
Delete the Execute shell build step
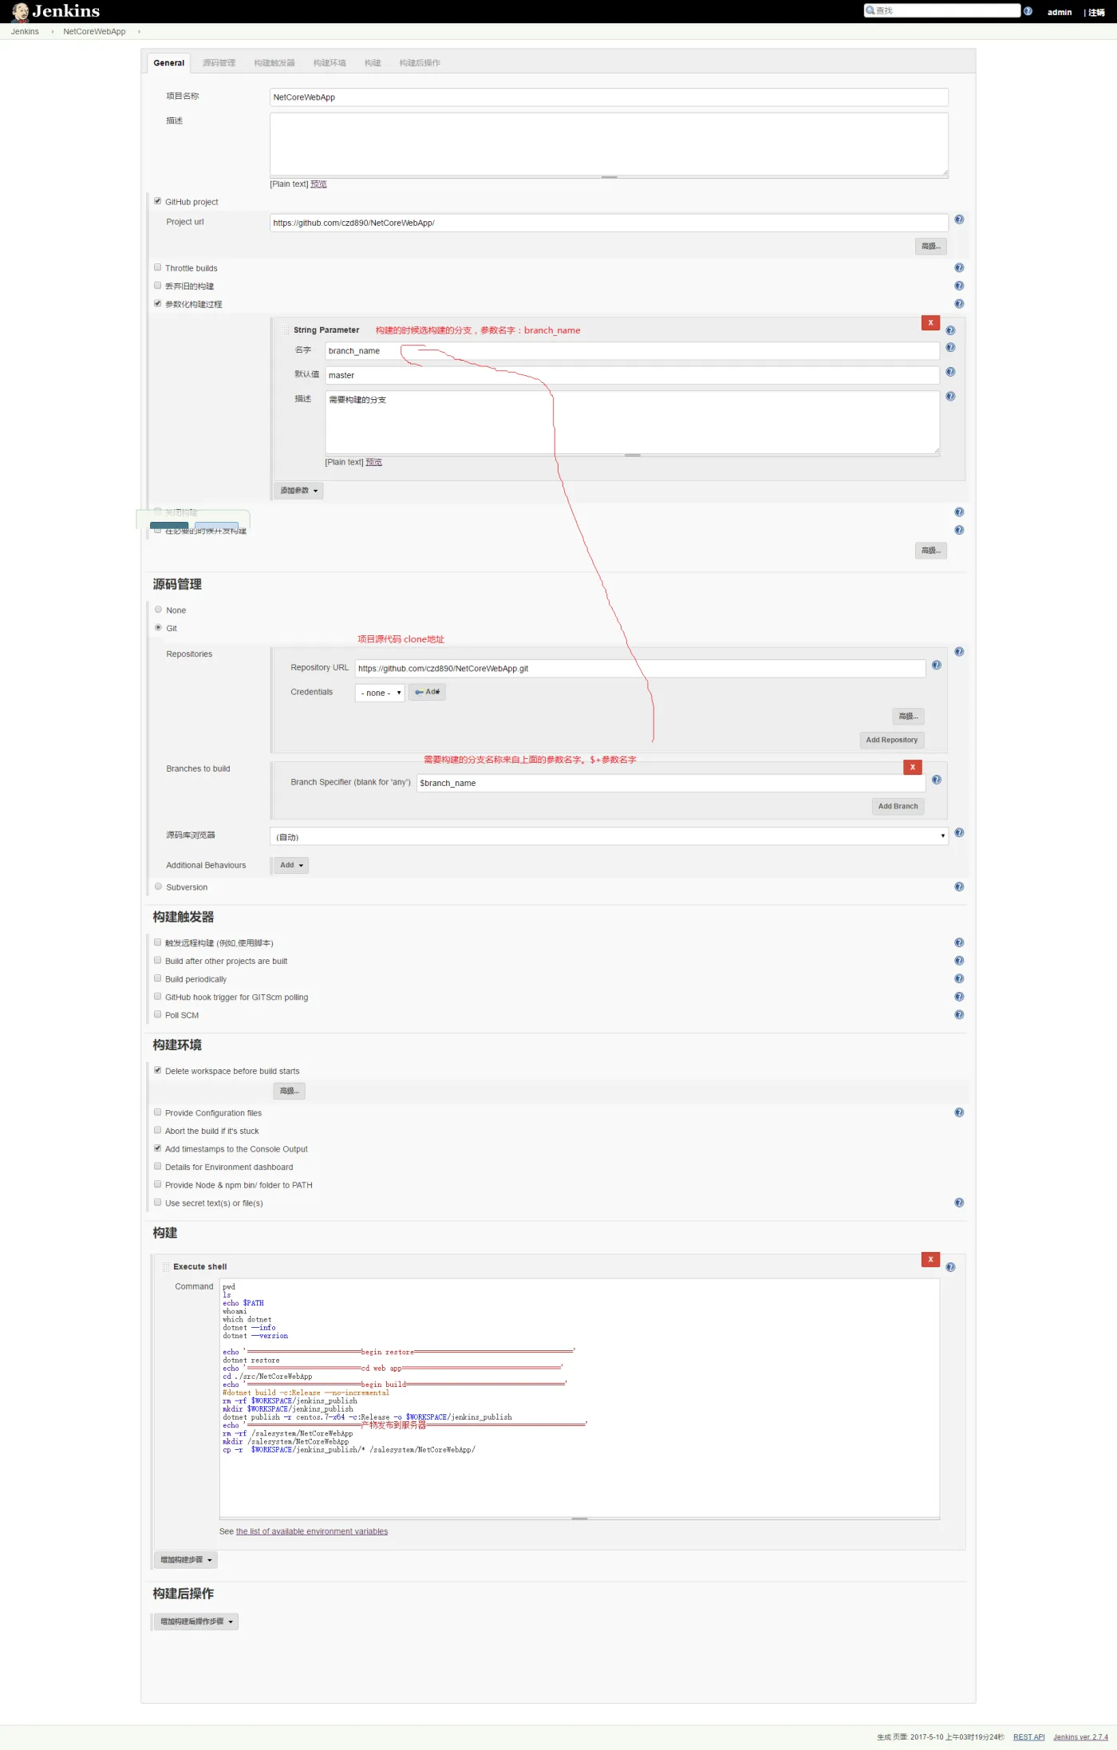[x=930, y=1259]
